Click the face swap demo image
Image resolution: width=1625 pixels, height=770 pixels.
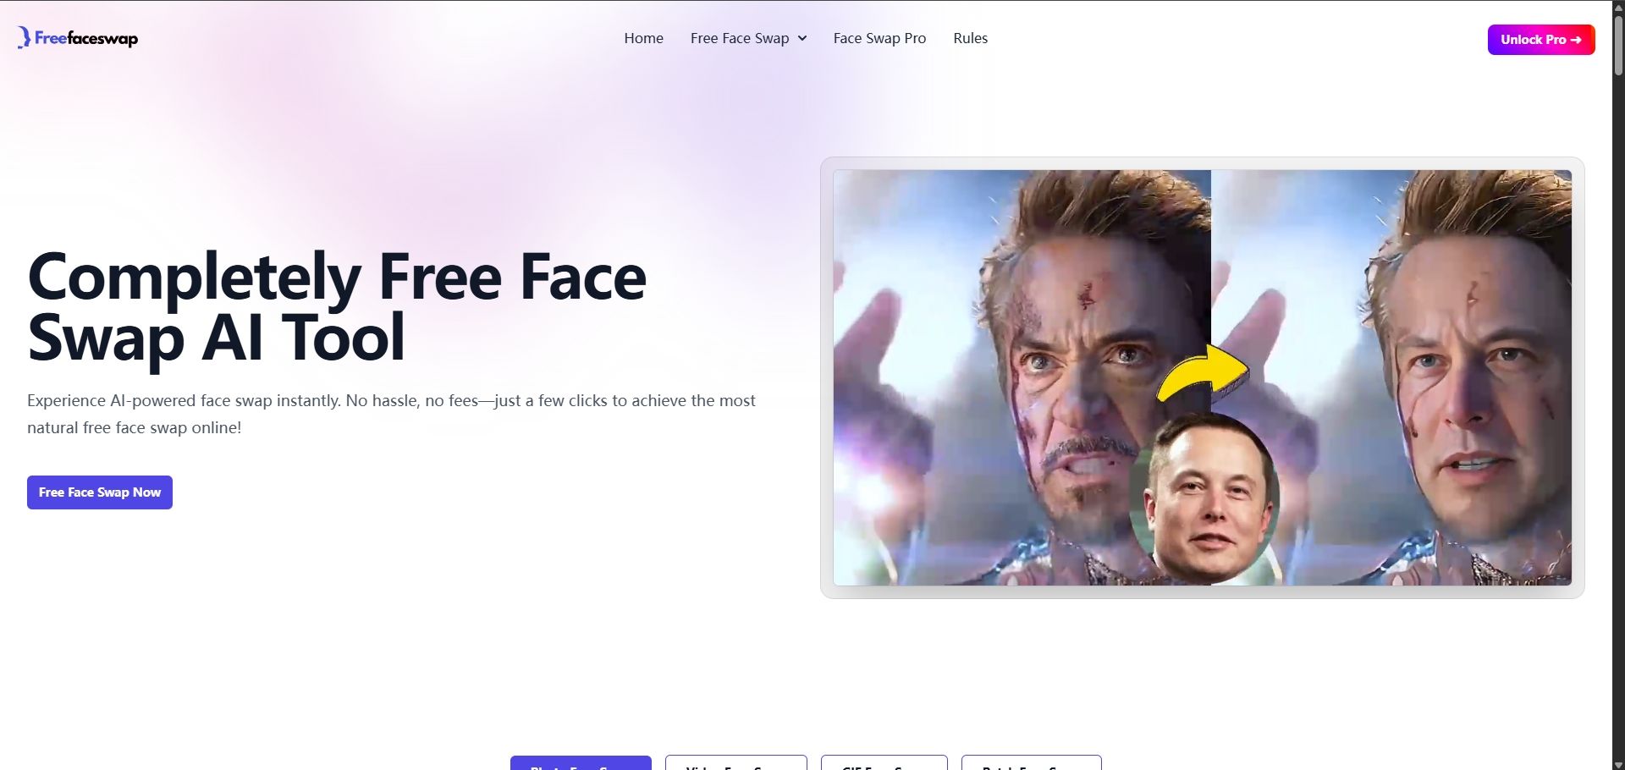1202,377
